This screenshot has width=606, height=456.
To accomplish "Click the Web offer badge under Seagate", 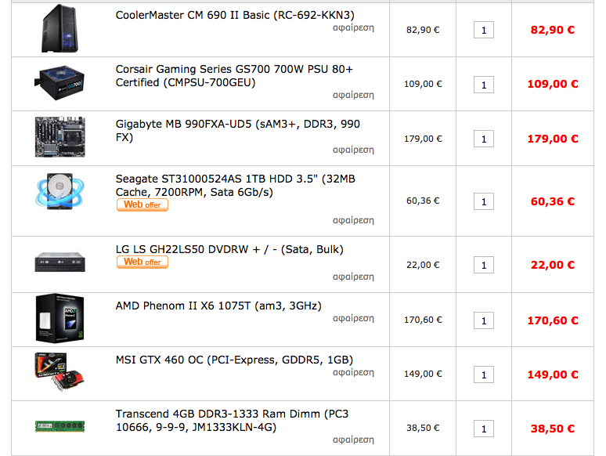I will [x=142, y=205].
